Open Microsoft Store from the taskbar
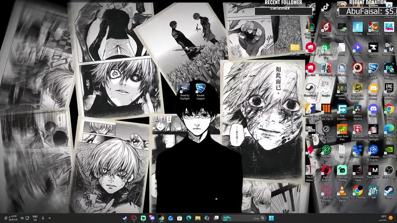397x223 pixels. click(x=179, y=218)
